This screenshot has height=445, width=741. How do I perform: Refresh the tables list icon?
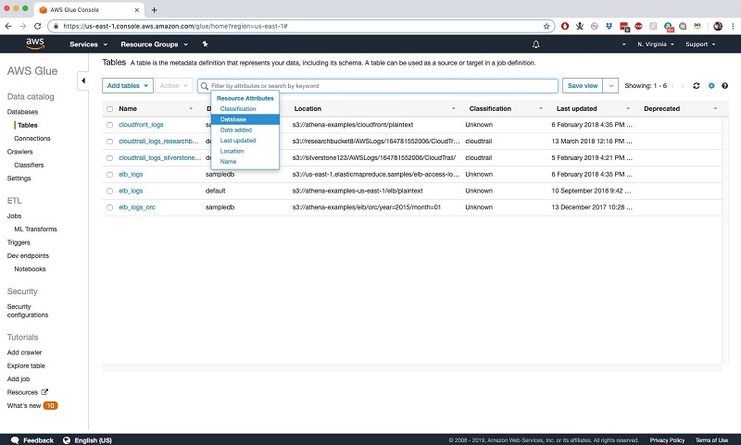(x=697, y=86)
